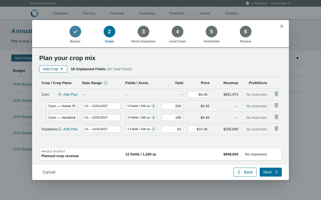Open the Dashboard menu item

coord(60,13)
